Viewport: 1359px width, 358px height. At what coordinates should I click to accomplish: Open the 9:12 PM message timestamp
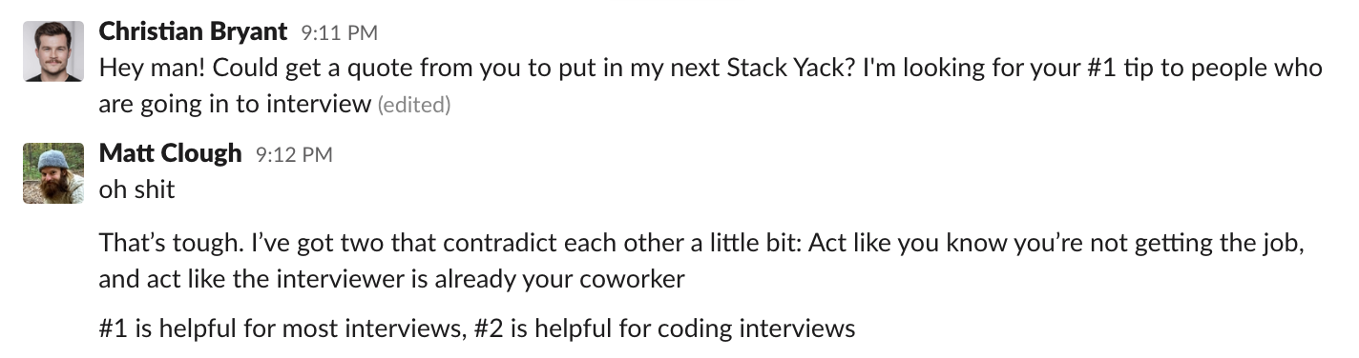(x=294, y=155)
